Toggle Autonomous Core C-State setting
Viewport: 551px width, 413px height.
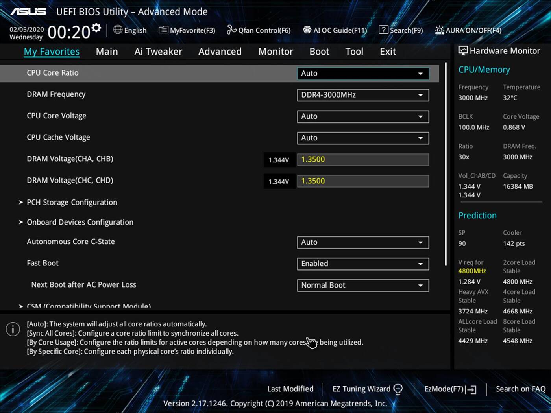362,242
